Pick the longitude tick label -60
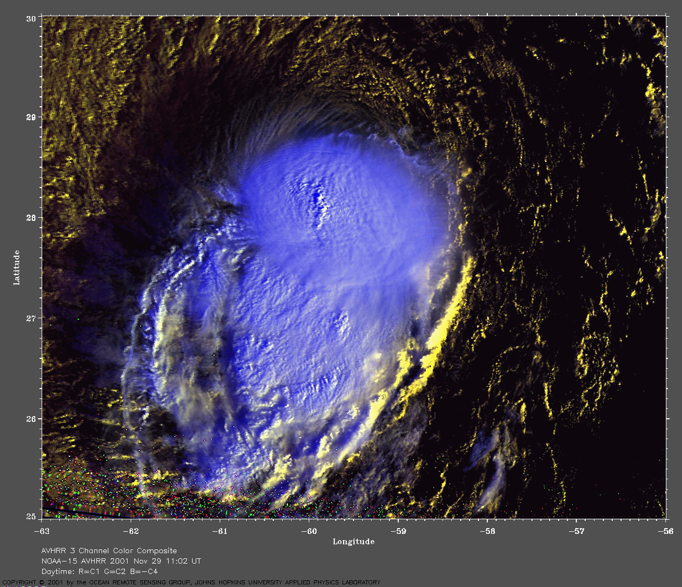This screenshot has height=587, width=682. point(309,531)
